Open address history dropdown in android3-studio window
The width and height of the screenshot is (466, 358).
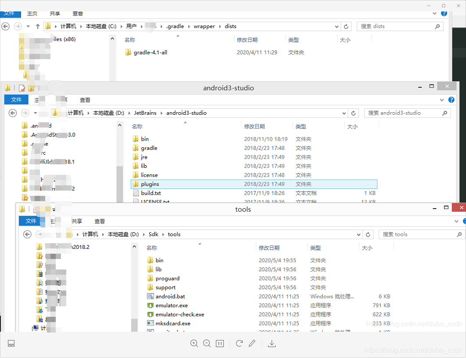click(x=344, y=113)
